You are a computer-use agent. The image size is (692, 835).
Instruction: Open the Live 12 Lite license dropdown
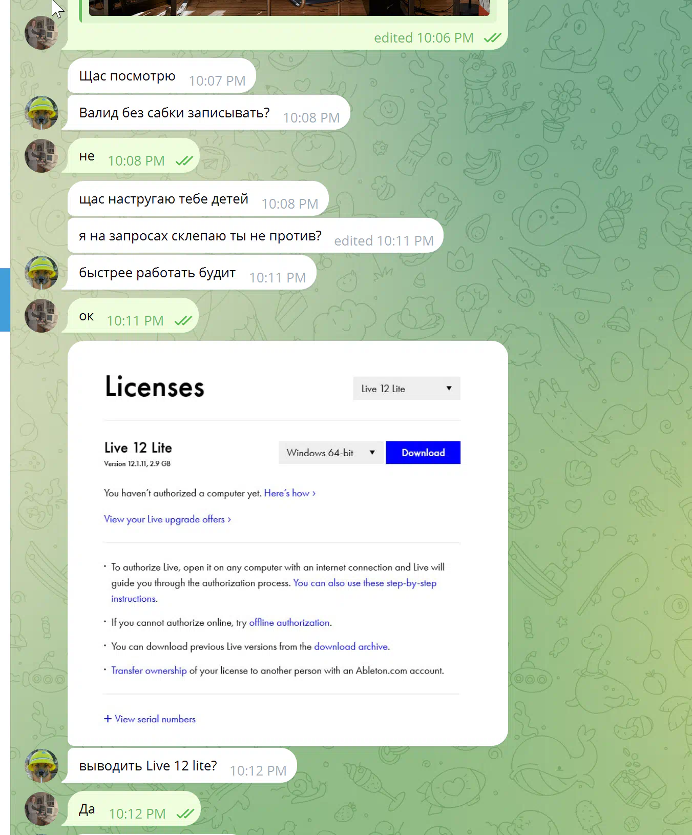click(407, 389)
